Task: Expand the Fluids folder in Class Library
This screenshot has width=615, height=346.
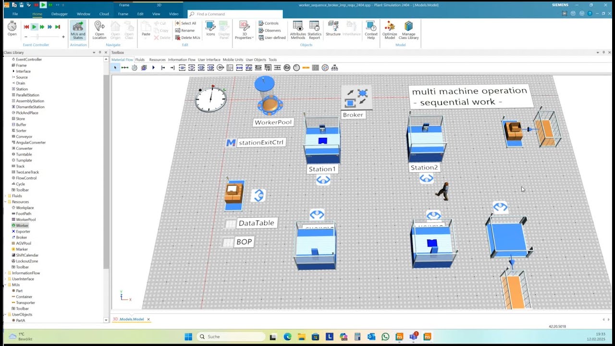Action: point(6,196)
